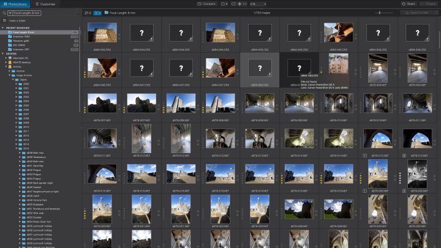Switch to the Customize tab
Image resolution: width=441 pixels, height=248 pixels.
[x=45, y=4]
